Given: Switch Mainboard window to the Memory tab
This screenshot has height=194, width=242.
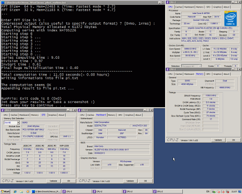Looking at the screenshot, I should coord(111,115).
